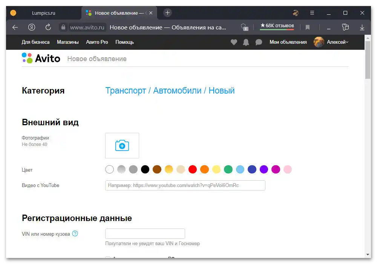Focus the Видео с YouTube input field

185,186
